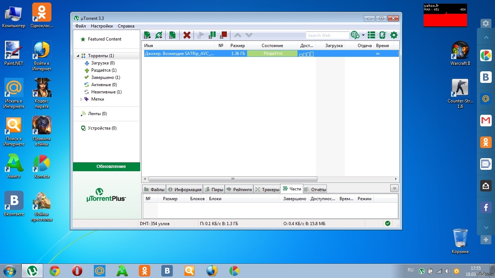The height and width of the screenshot is (278, 495).
Task: Click the Move Up Queue arrow
Action: click(238, 35)
